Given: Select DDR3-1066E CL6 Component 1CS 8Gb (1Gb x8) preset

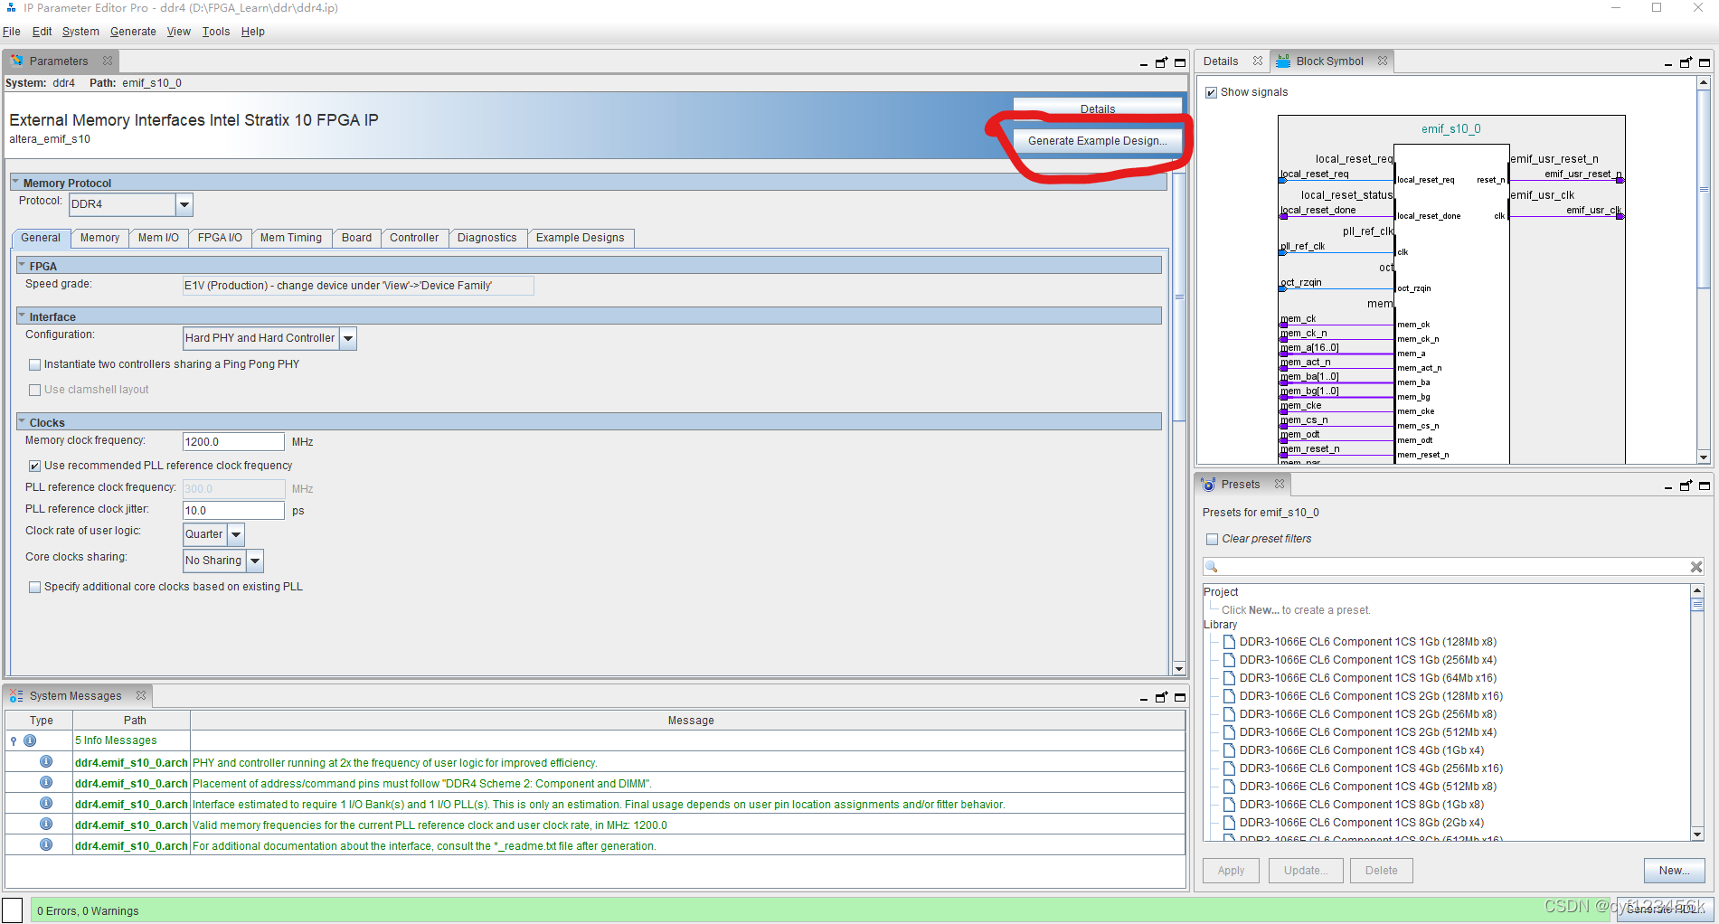Looking at the screenshot, I should click(x=1362, y=805).
